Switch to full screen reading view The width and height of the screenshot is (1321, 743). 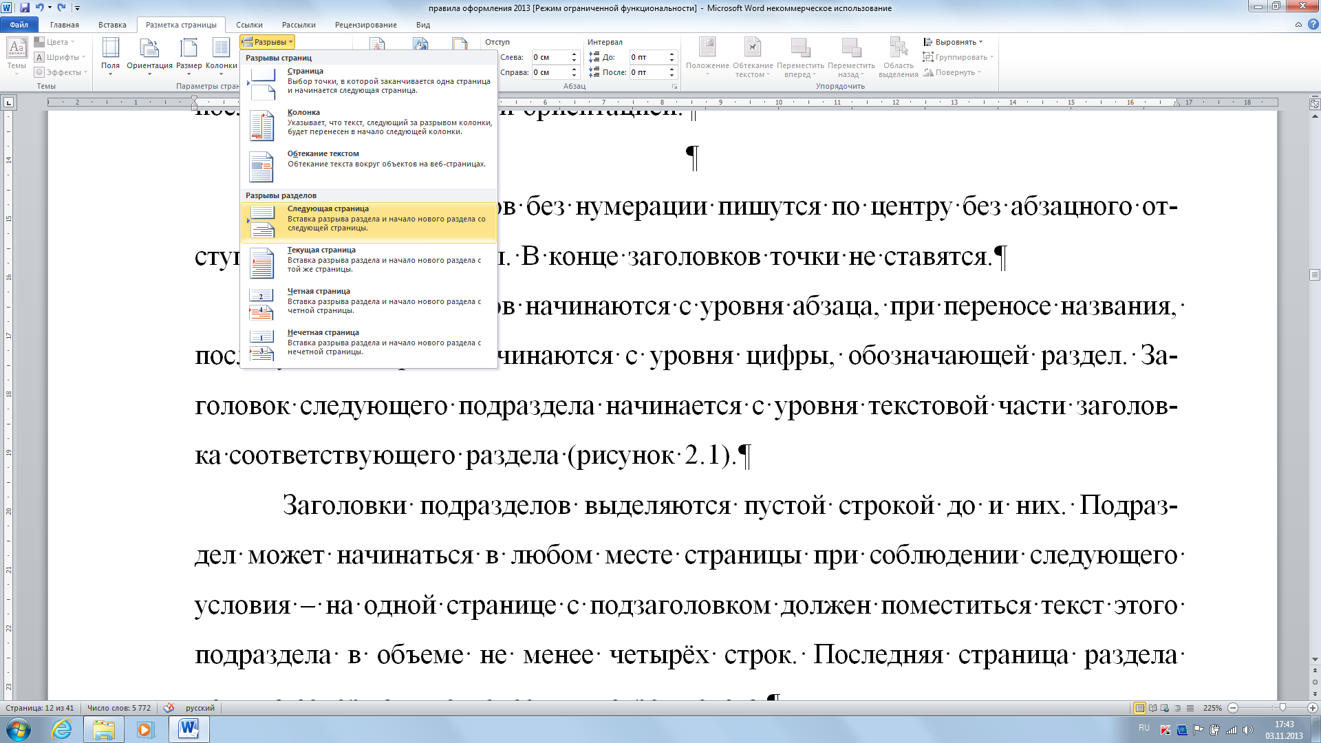click(x=1152, y=708)
